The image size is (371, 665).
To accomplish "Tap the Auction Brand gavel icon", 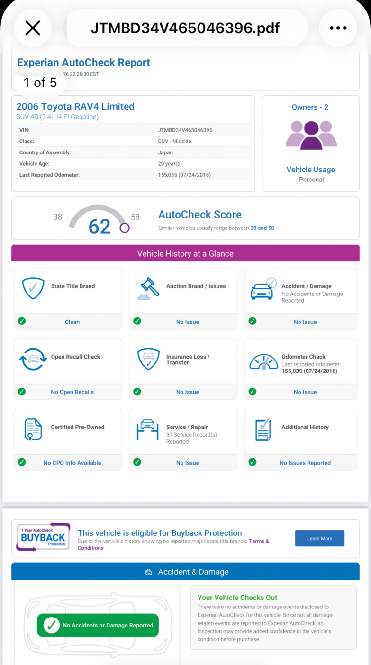I will 149,289.
